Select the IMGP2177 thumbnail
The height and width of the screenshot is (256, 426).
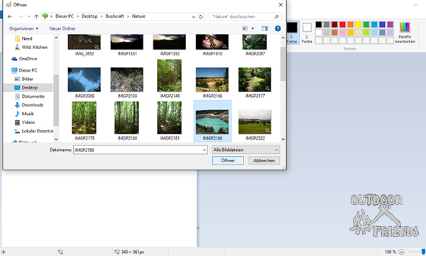tap(255, 79)
